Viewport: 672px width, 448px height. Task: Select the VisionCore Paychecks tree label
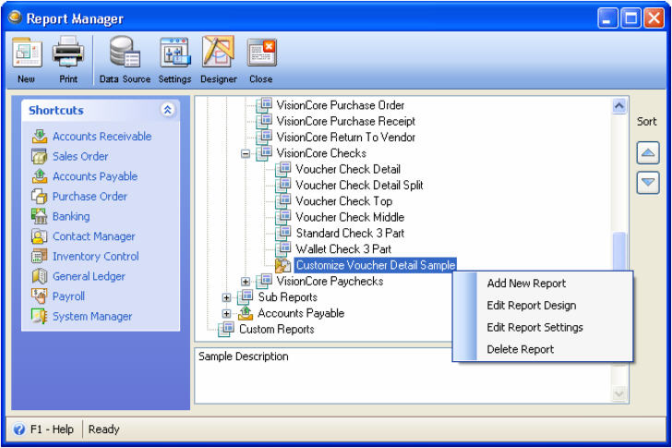(x=330, y=281)
